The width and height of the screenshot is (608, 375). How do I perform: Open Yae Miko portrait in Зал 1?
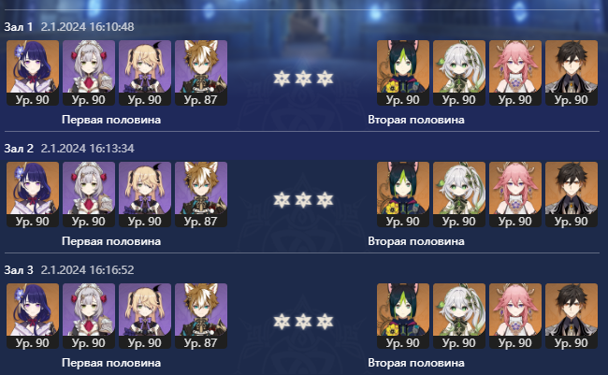point(515,73)
